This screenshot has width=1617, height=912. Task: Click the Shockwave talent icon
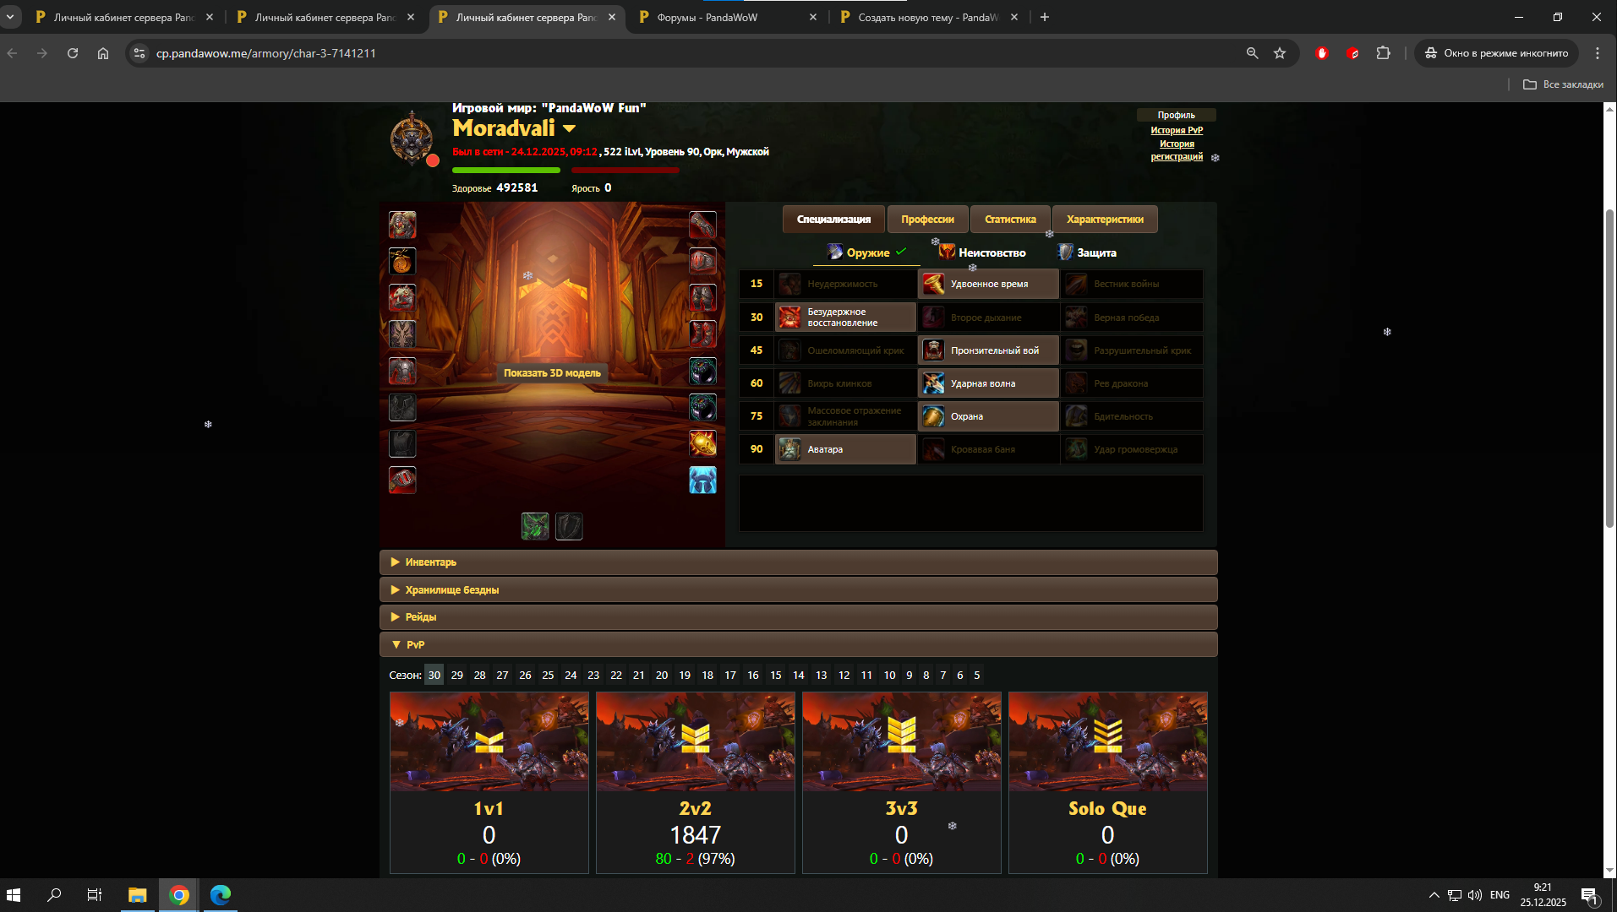(x=933, y=383)
